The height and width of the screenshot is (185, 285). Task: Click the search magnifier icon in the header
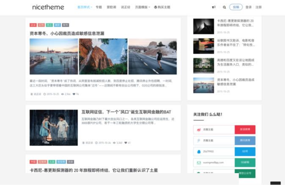[224, 7]
